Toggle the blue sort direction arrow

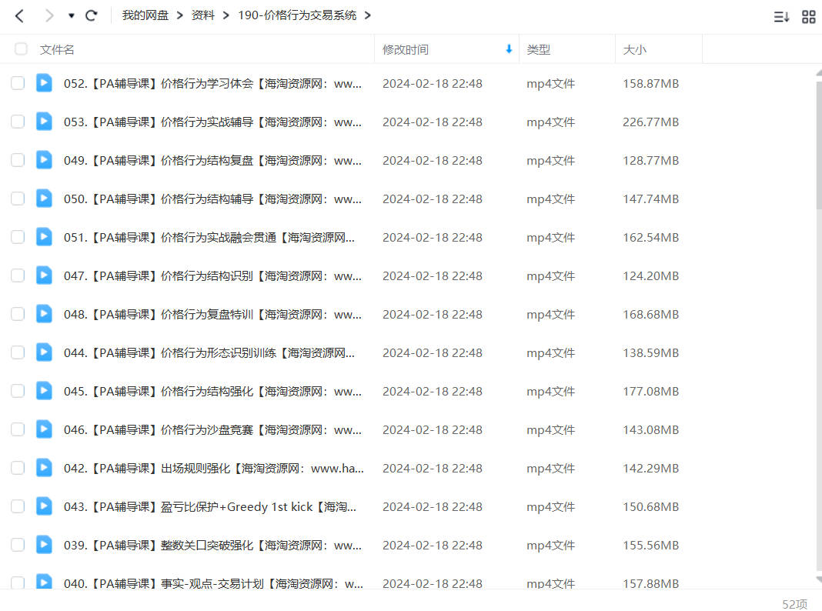[509, 48]
